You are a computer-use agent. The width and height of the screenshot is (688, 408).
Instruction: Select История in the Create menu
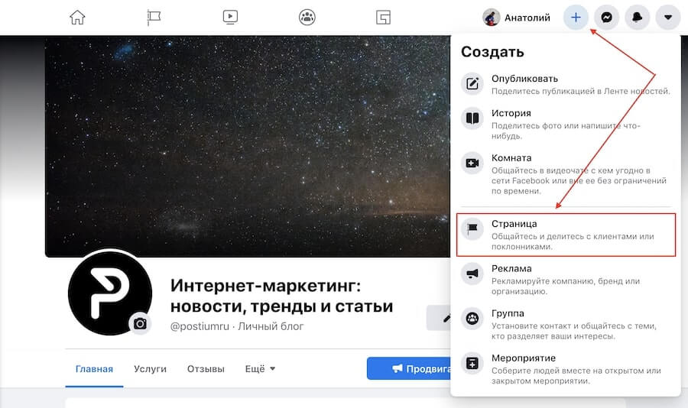566,124
